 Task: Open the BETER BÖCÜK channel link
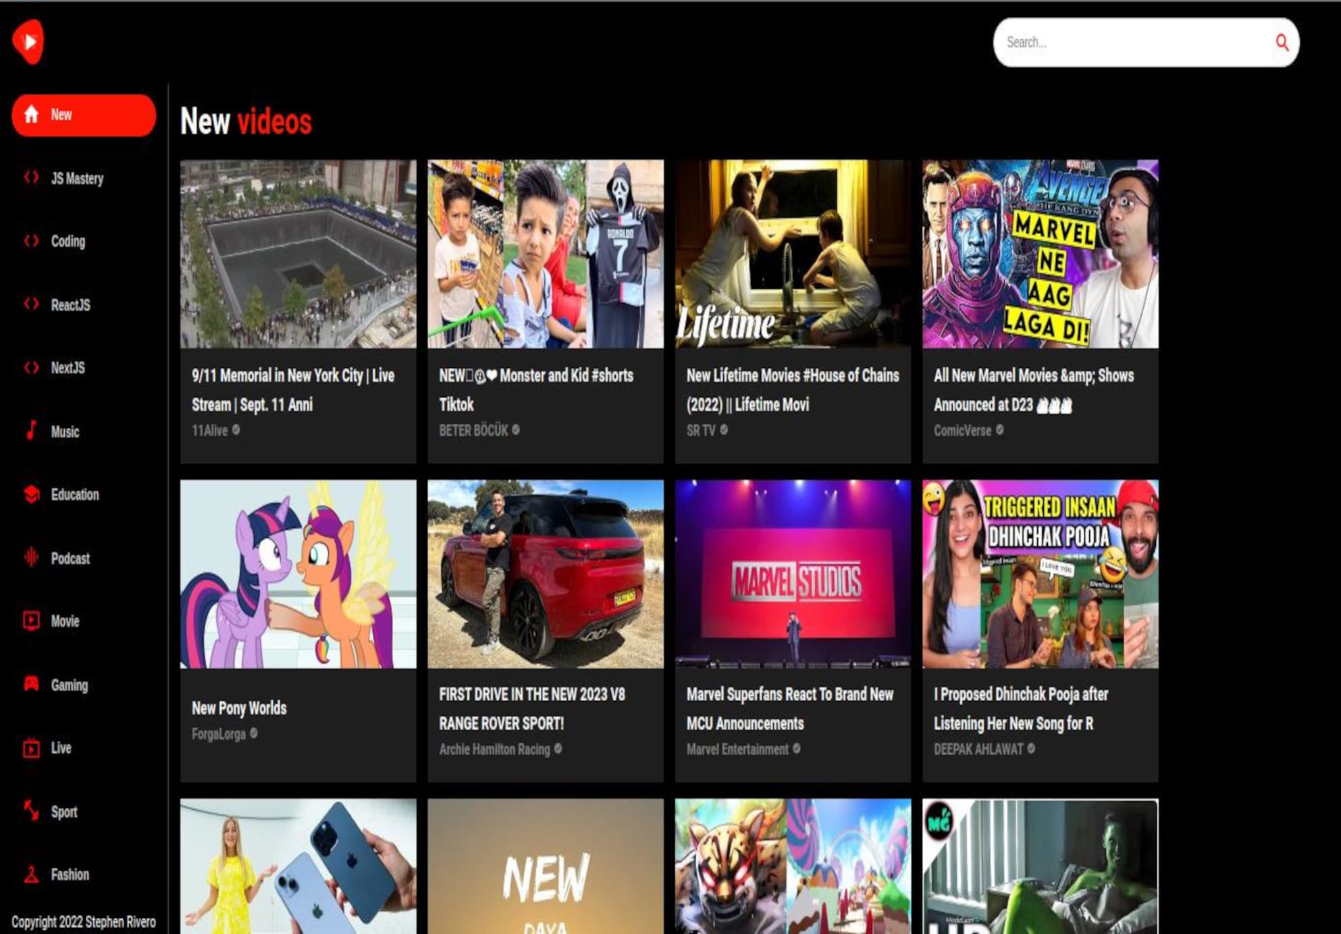(x=473, y=430)
